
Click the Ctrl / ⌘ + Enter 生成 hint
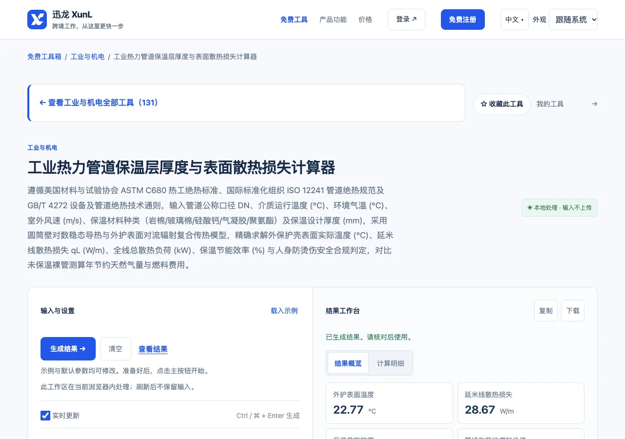[x=268, y=416]
